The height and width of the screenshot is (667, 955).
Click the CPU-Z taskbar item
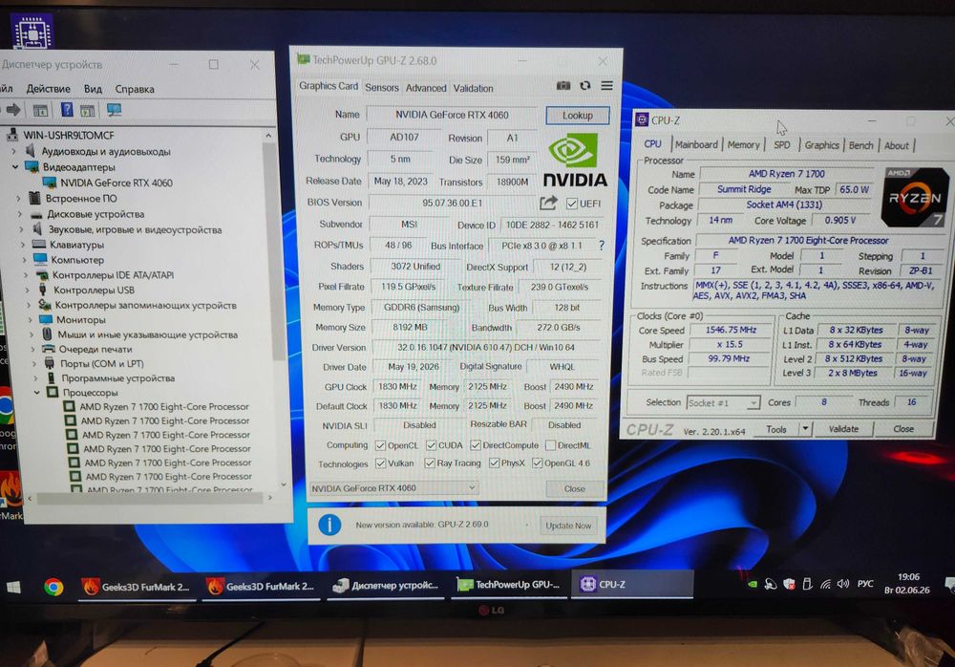(631, 584)
